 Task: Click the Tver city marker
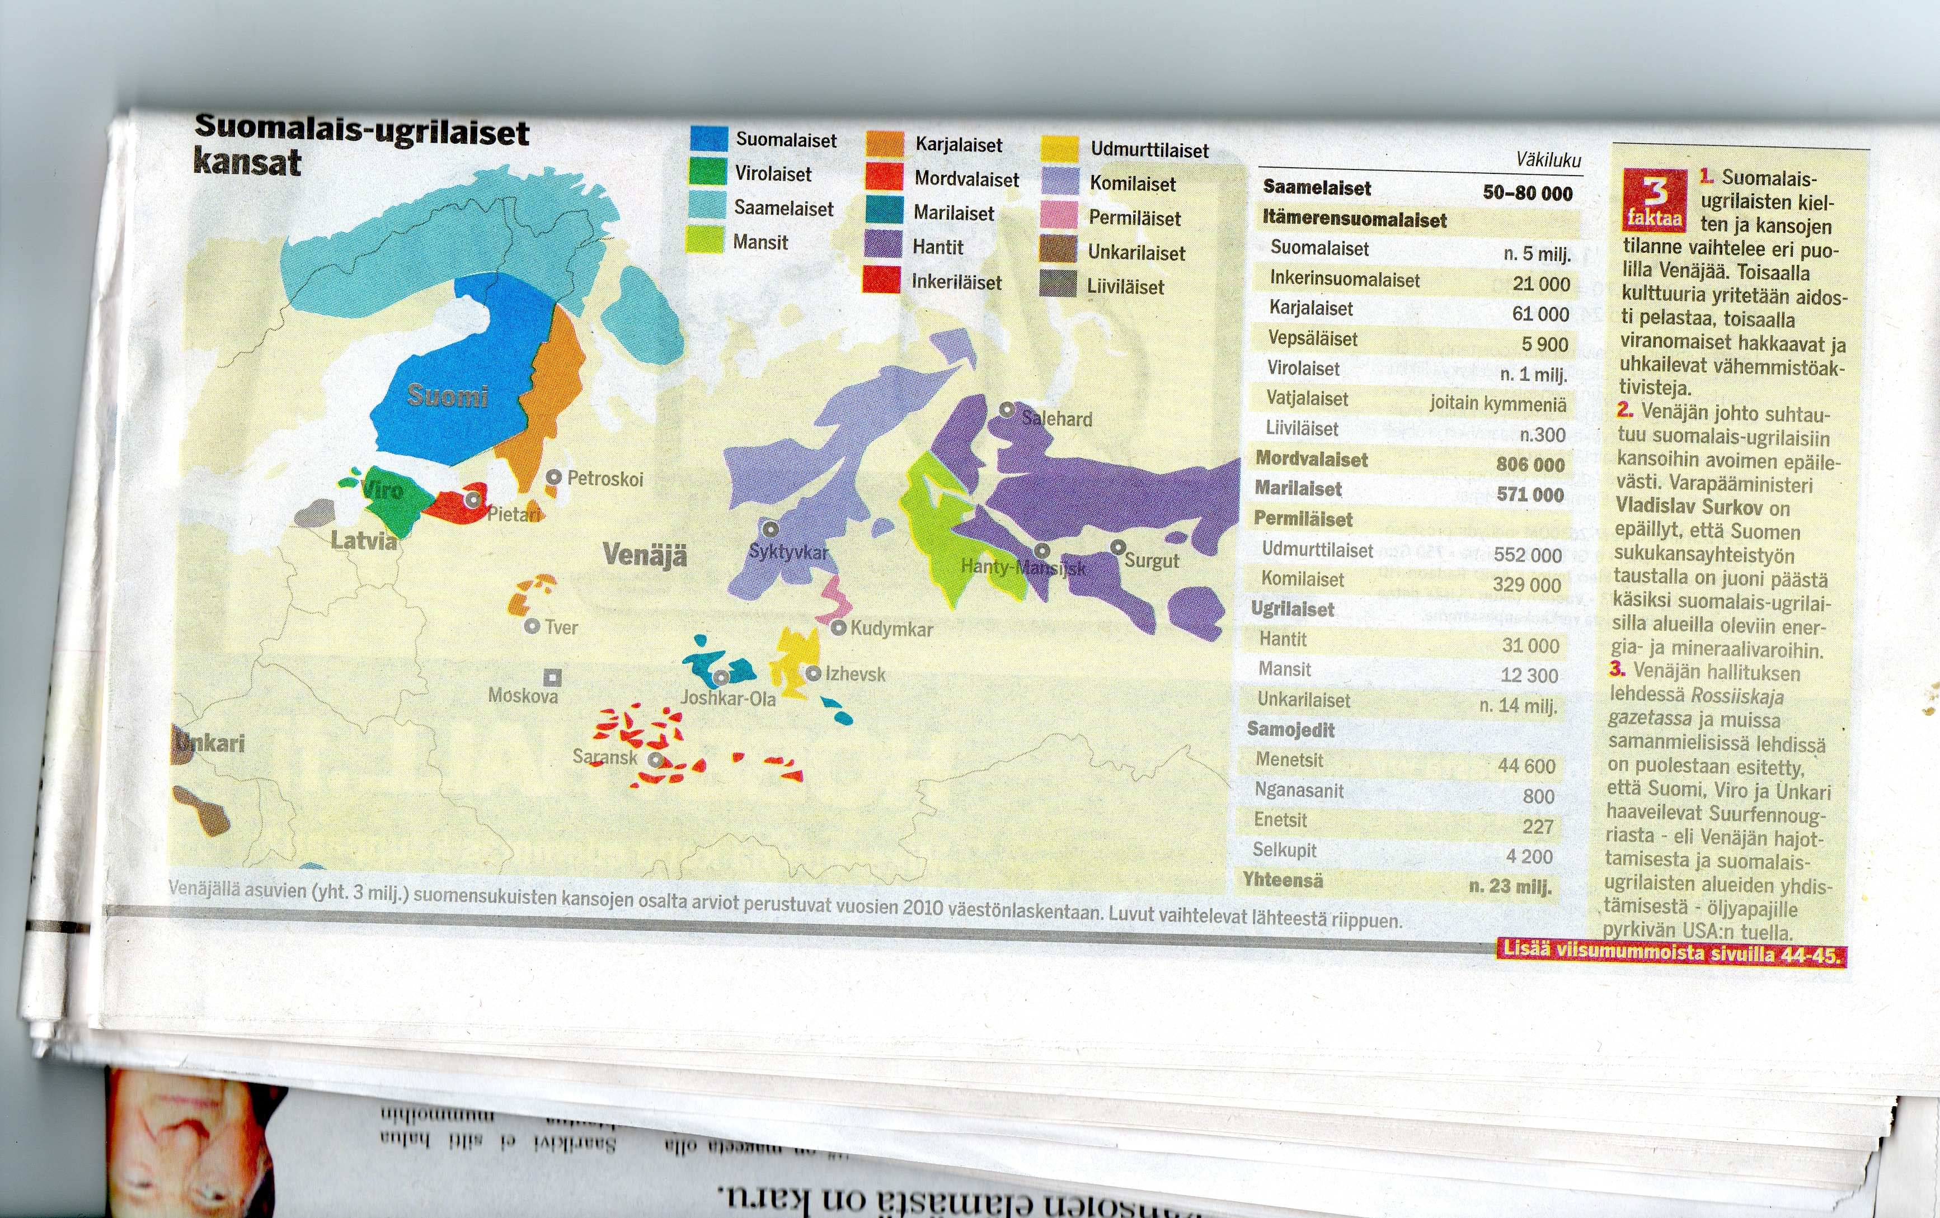532,626
